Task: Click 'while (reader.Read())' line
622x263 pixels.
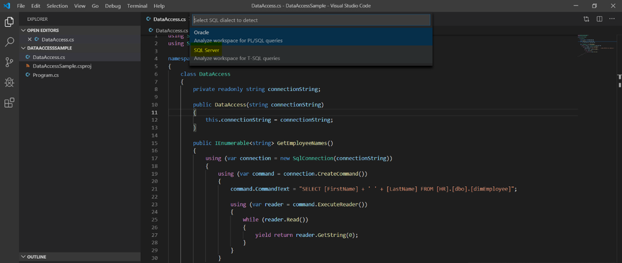Action: point(275,220)
